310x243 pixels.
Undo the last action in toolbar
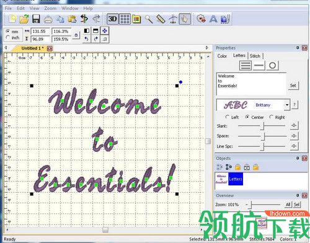[84, 19]
